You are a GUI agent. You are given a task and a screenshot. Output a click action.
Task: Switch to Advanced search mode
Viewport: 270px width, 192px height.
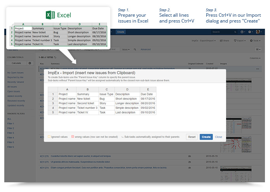pyautogui.click(x=146, y=49)
